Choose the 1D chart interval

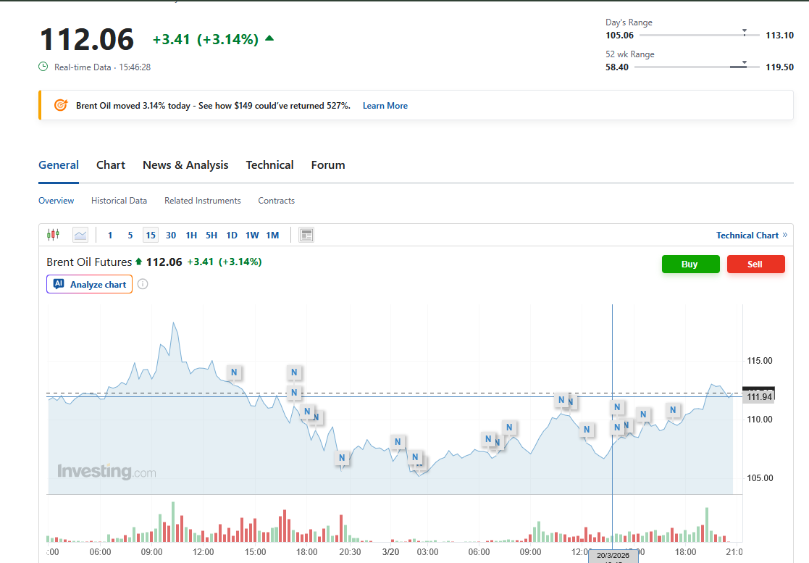232,235
